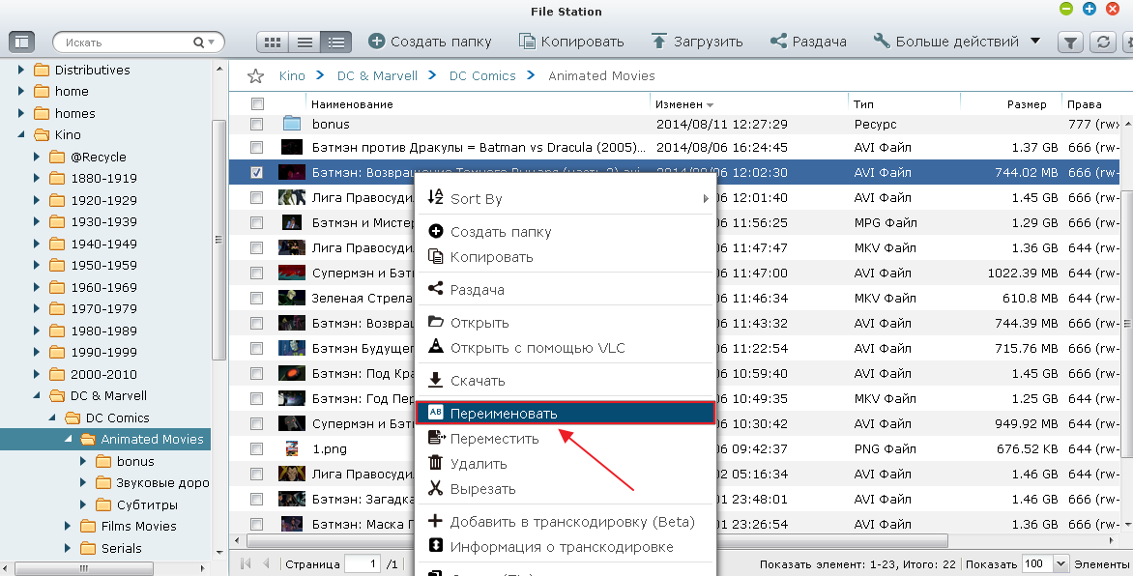Choose Переименовать in context menu
Image resolution: width=1133 pixels, height=576 pixels.
[566, 414]
